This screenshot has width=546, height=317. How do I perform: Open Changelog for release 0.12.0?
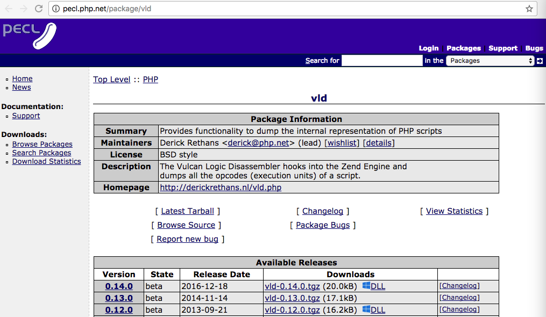(x=459, y=309)
